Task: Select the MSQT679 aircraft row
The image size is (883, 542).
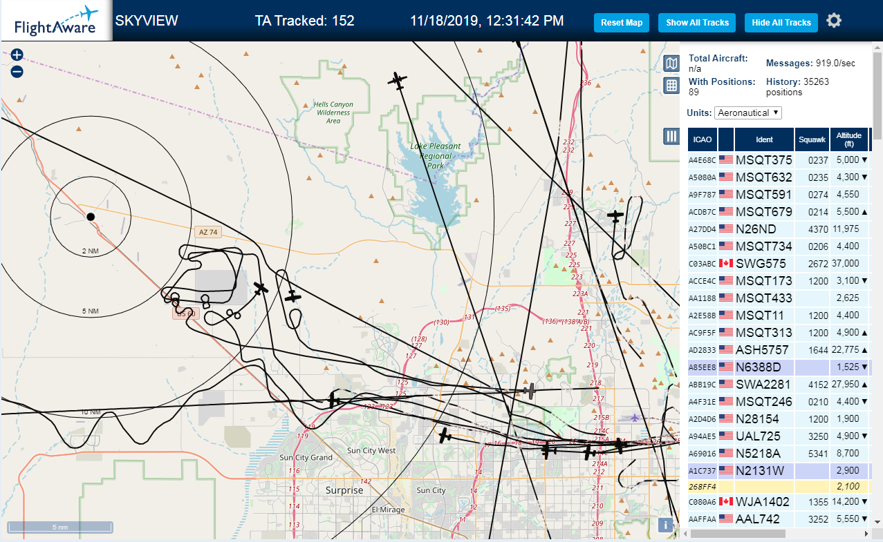Action: click(x=779, y=211)
